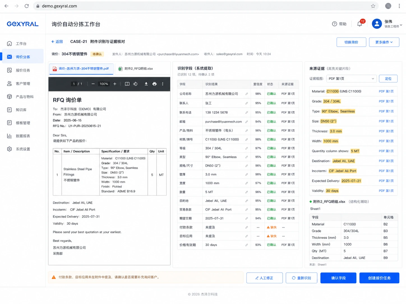Click 重新识别 to re-run recognition
The width and height of the screenshot is (406, 304).
[x=301, y=278]
